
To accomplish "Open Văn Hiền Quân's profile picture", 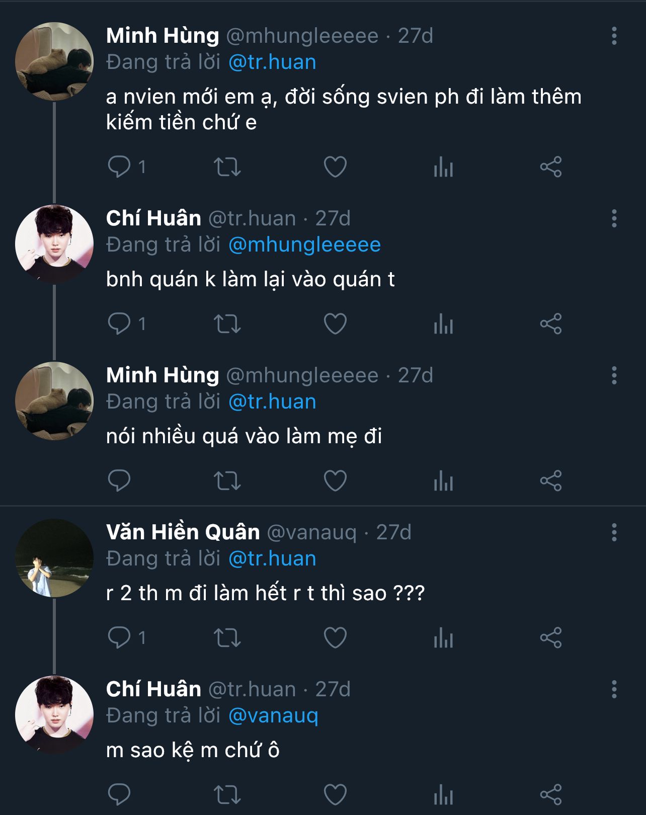I will (54, 558).
